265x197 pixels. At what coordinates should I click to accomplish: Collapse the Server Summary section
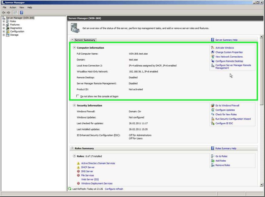72,40
